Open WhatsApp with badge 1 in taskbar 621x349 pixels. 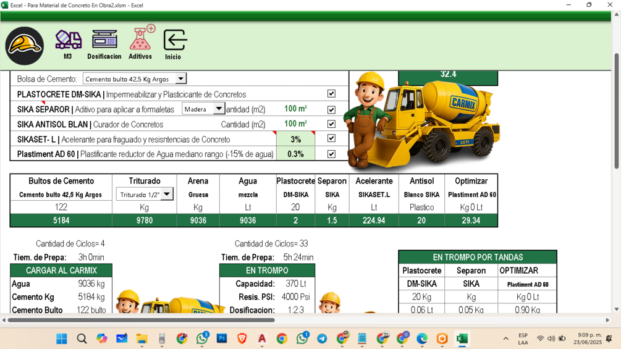302,338
